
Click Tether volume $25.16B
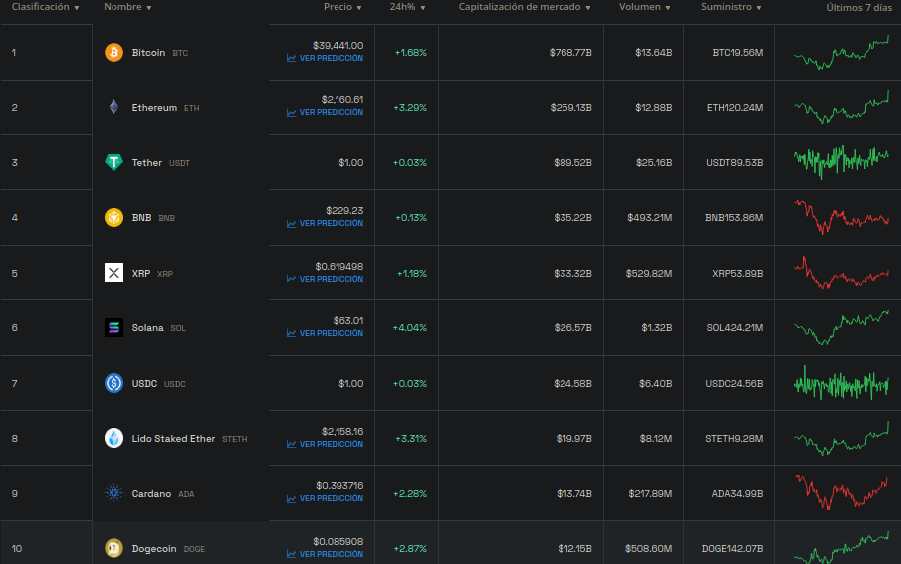point(654,162)
